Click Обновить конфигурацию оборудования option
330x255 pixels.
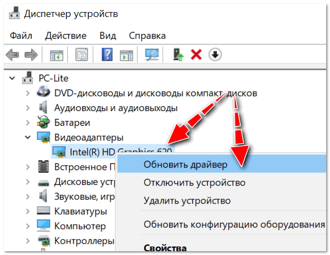click(234, 224)
